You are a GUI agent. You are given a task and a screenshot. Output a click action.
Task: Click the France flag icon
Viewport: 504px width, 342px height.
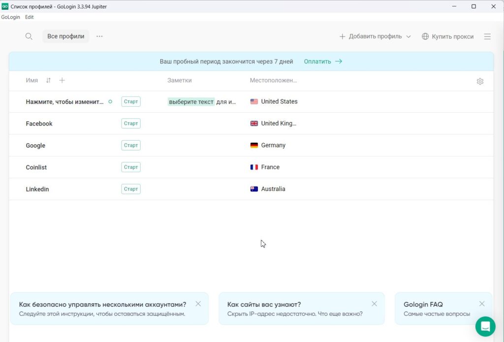coord(254,167)
